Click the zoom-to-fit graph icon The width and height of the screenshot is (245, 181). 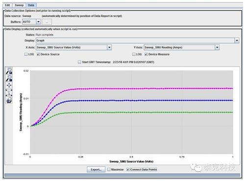click(9, 93)
